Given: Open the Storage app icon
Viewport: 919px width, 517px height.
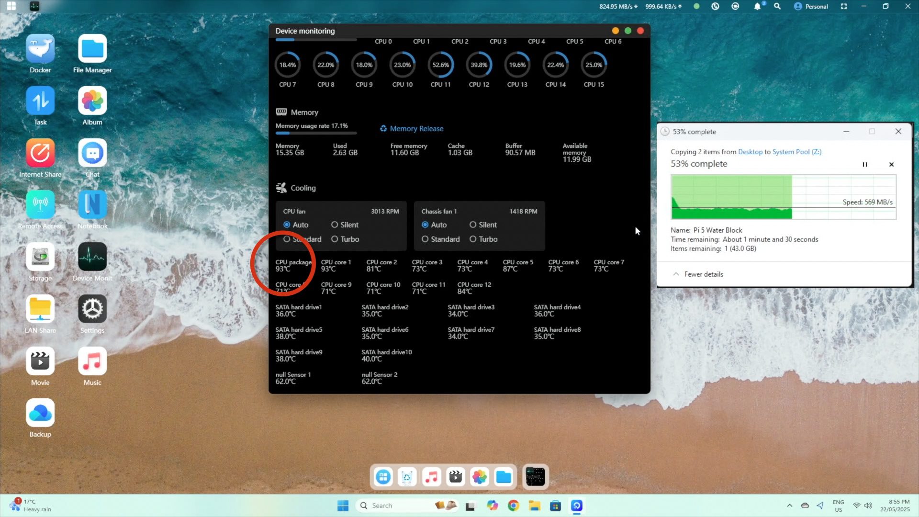Looking at the screenshot, I should [40, 257].
